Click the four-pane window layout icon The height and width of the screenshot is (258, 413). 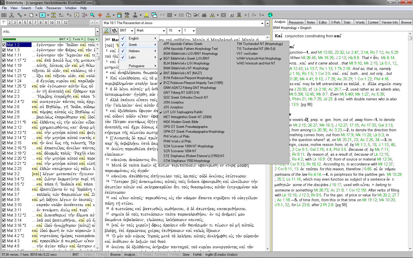tap(170, 15)
